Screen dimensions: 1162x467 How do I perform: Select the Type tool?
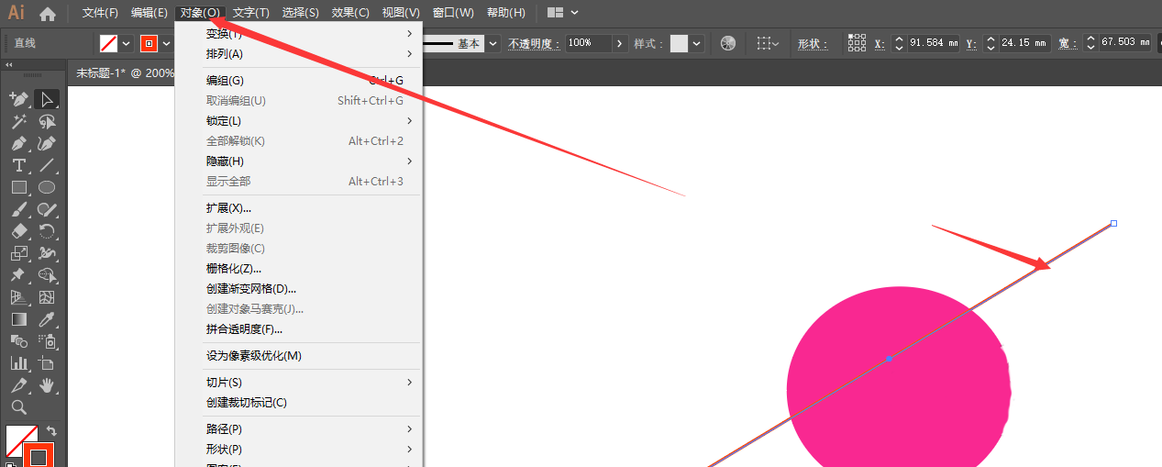coord(18,166)
